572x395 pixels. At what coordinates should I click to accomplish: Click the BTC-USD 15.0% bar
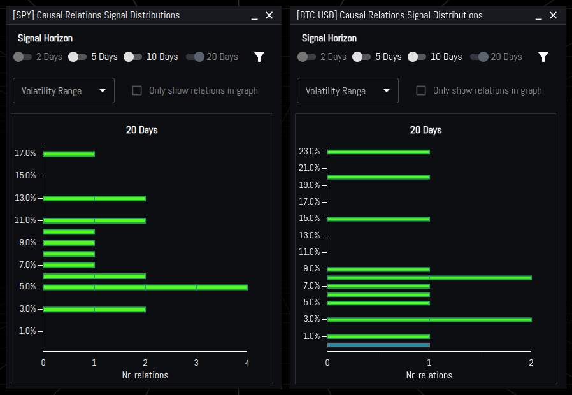(378, 219)
